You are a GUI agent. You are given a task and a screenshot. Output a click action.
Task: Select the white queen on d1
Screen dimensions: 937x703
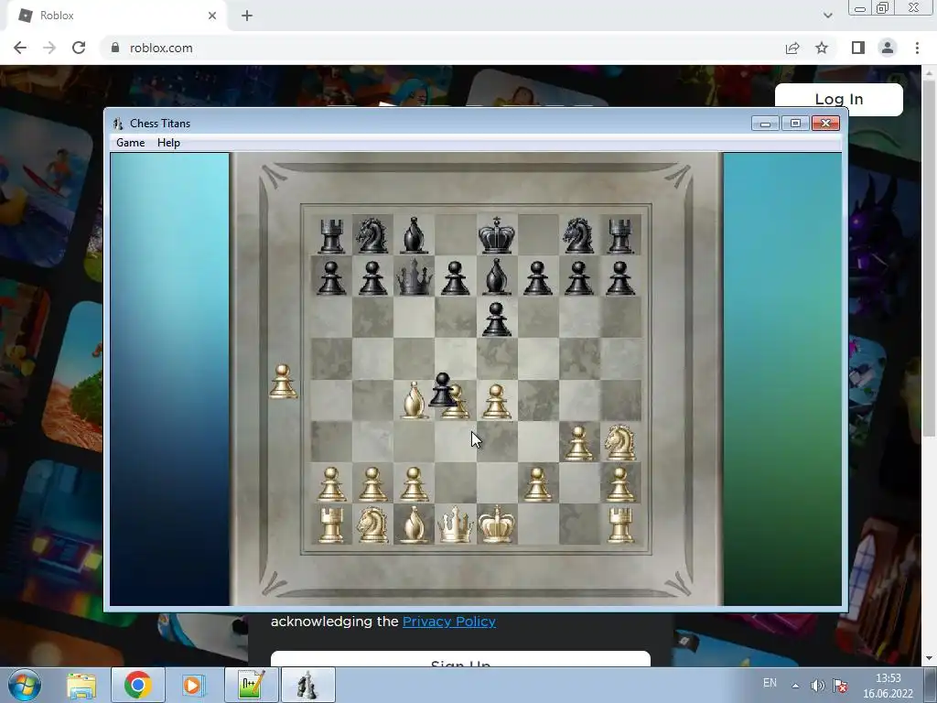click(456, 525)
